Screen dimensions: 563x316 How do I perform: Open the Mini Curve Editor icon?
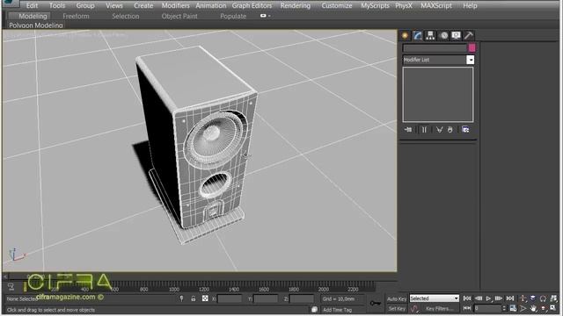tap(11, 286)
